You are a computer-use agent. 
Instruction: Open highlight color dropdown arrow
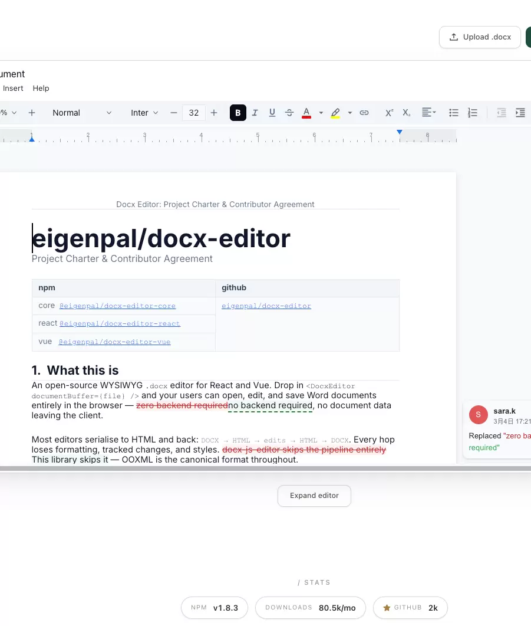349,113
